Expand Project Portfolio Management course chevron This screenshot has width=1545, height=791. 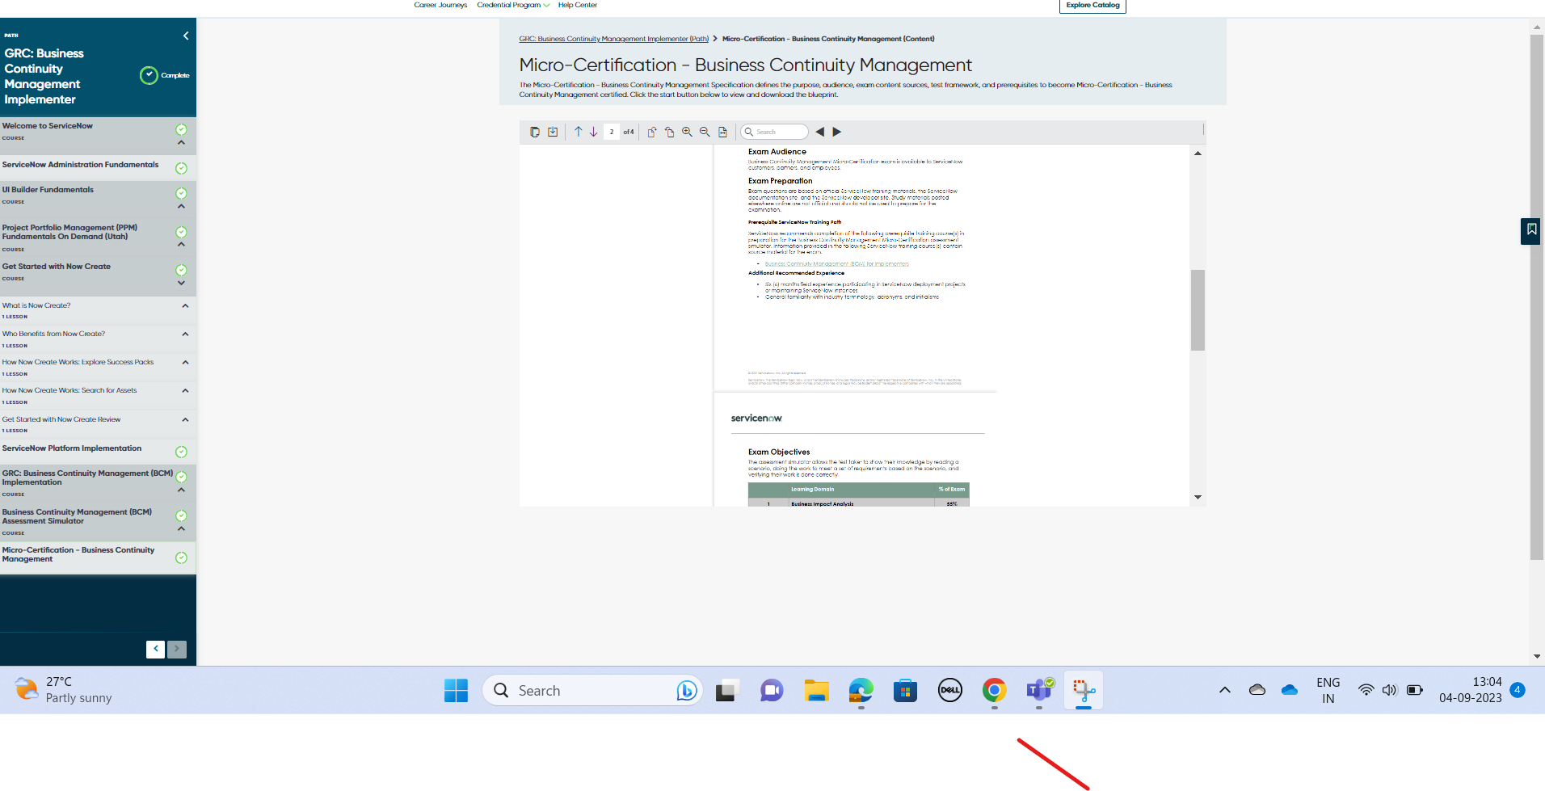[x=181, y=245]
